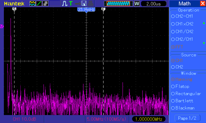This screenshot has height=123, width=206.
Task: Click the green T trigger status icon
Action: 71,4
